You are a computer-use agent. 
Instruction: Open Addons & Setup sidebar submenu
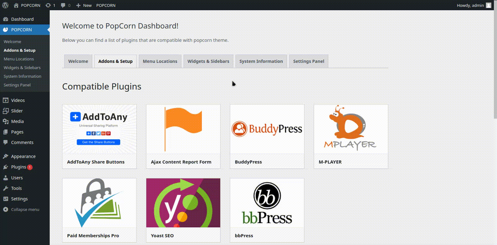coord(20,50)
